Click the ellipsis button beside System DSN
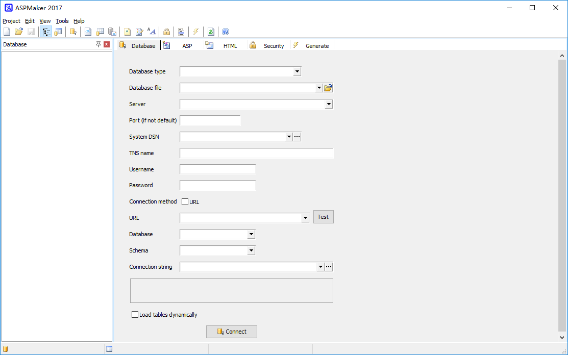Image resolution: width=568 pixels, height=355 pixels. [x=297, y=136]
